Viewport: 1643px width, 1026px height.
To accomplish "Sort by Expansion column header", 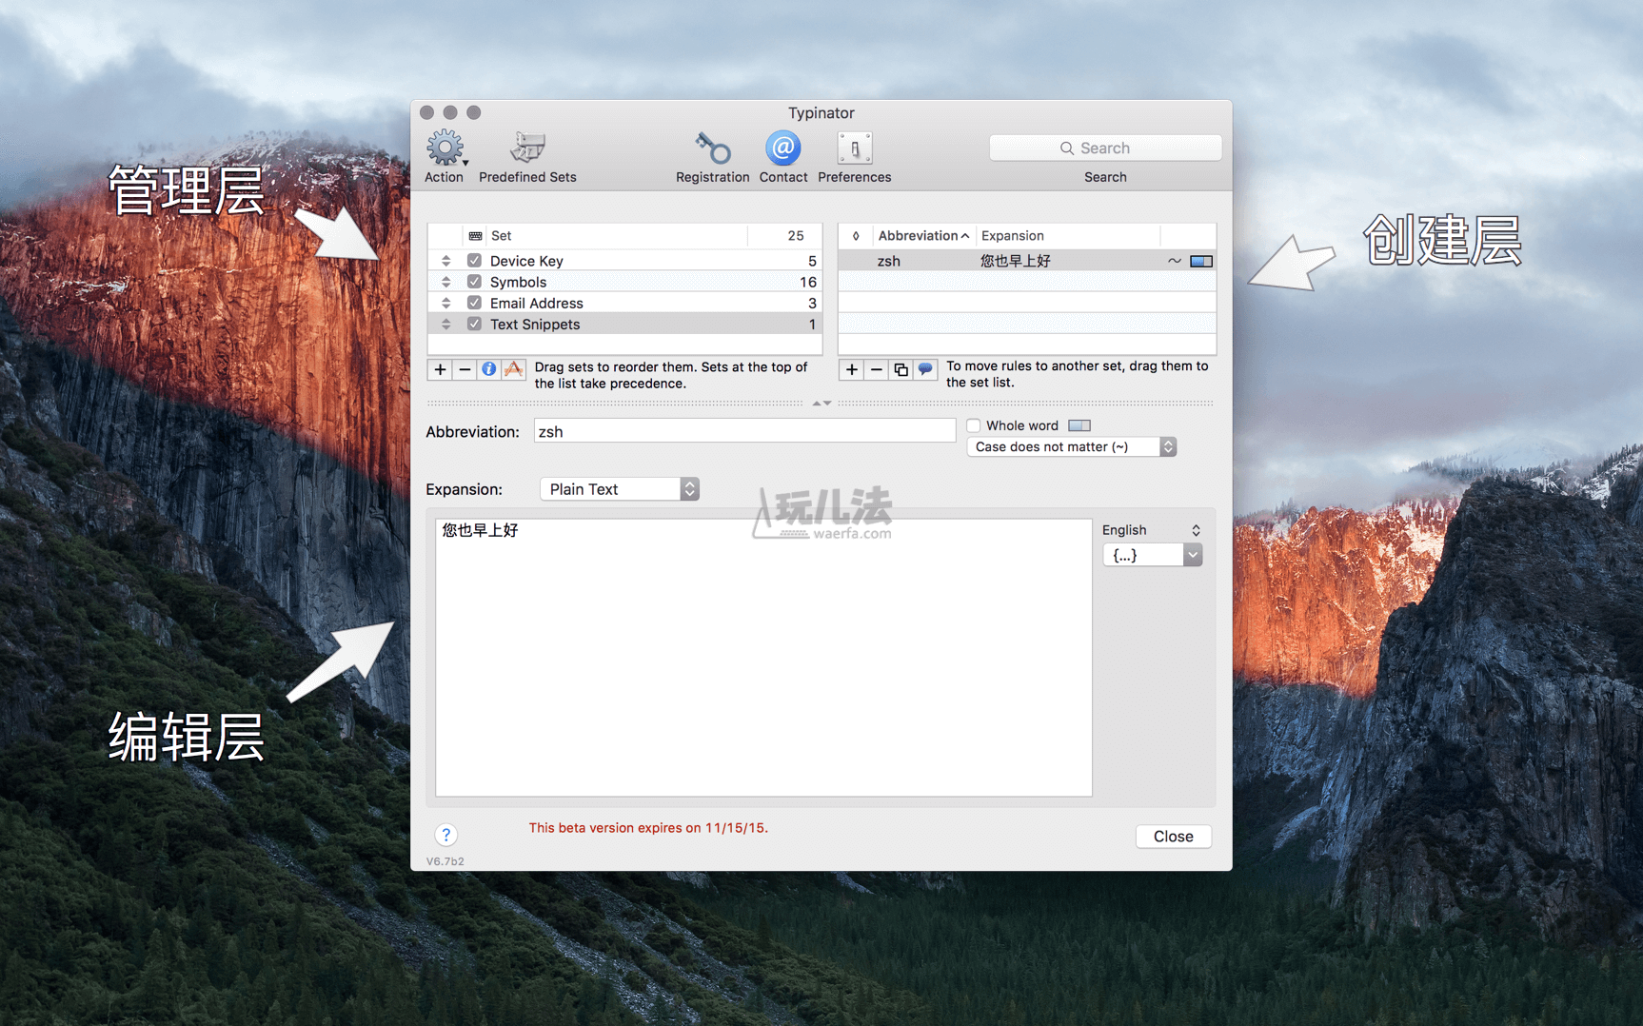I will coord(1068,235).
